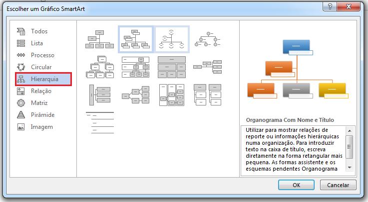Image resolution: width=368 pixels, height=202 pixels.
Task: Select the Todos category
Action: [x=39, y=31]
